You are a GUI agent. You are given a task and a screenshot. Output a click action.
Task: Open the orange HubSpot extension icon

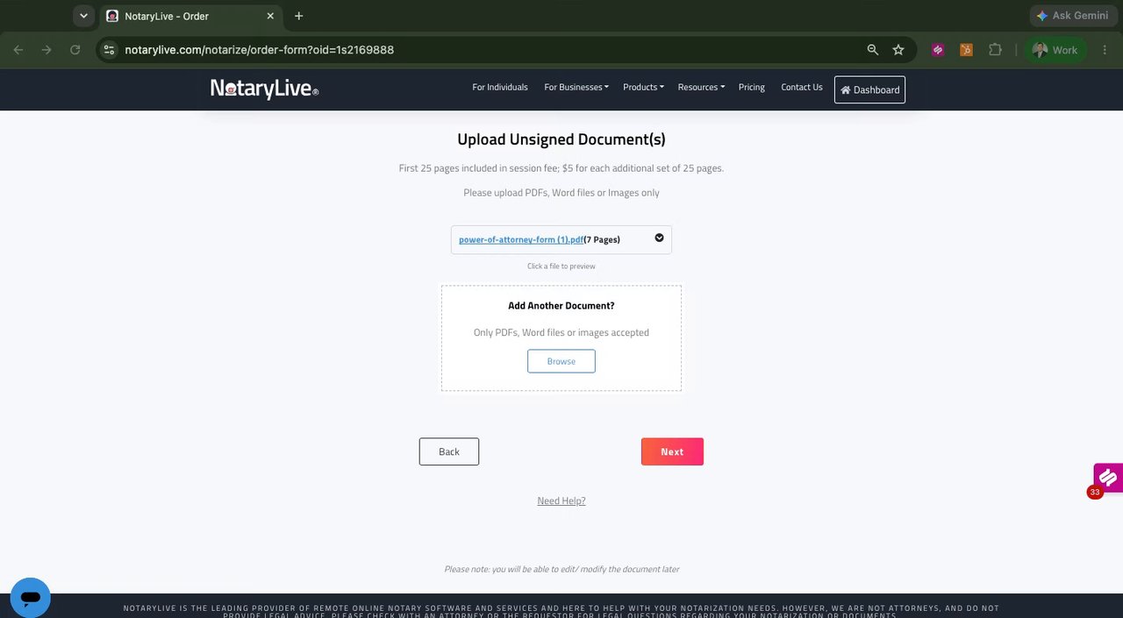point(966,50)
